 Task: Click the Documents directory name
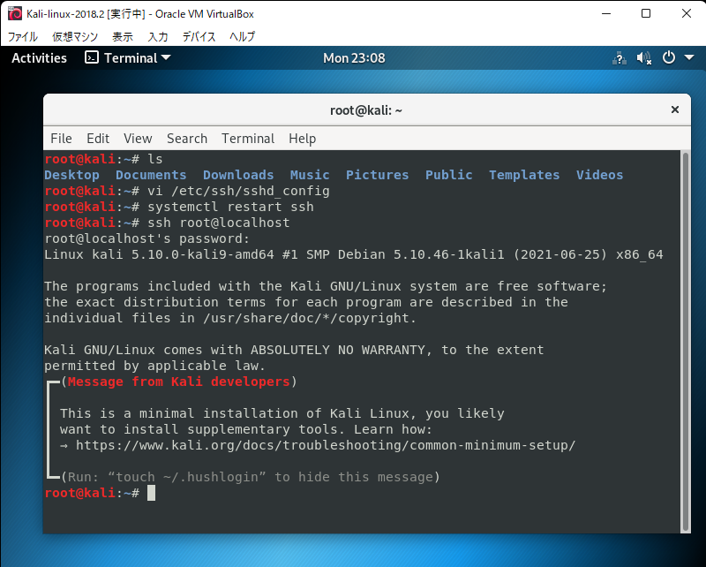pos(151,175)
